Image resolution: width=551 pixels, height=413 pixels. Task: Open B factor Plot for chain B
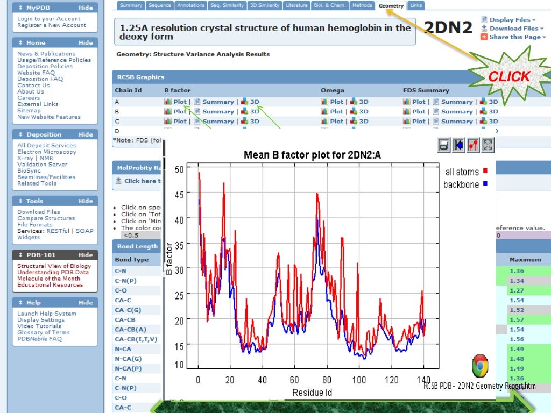[180, 111]
